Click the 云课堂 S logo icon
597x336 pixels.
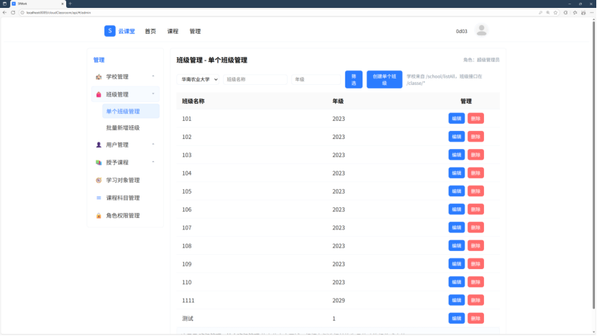click(109, 31)
